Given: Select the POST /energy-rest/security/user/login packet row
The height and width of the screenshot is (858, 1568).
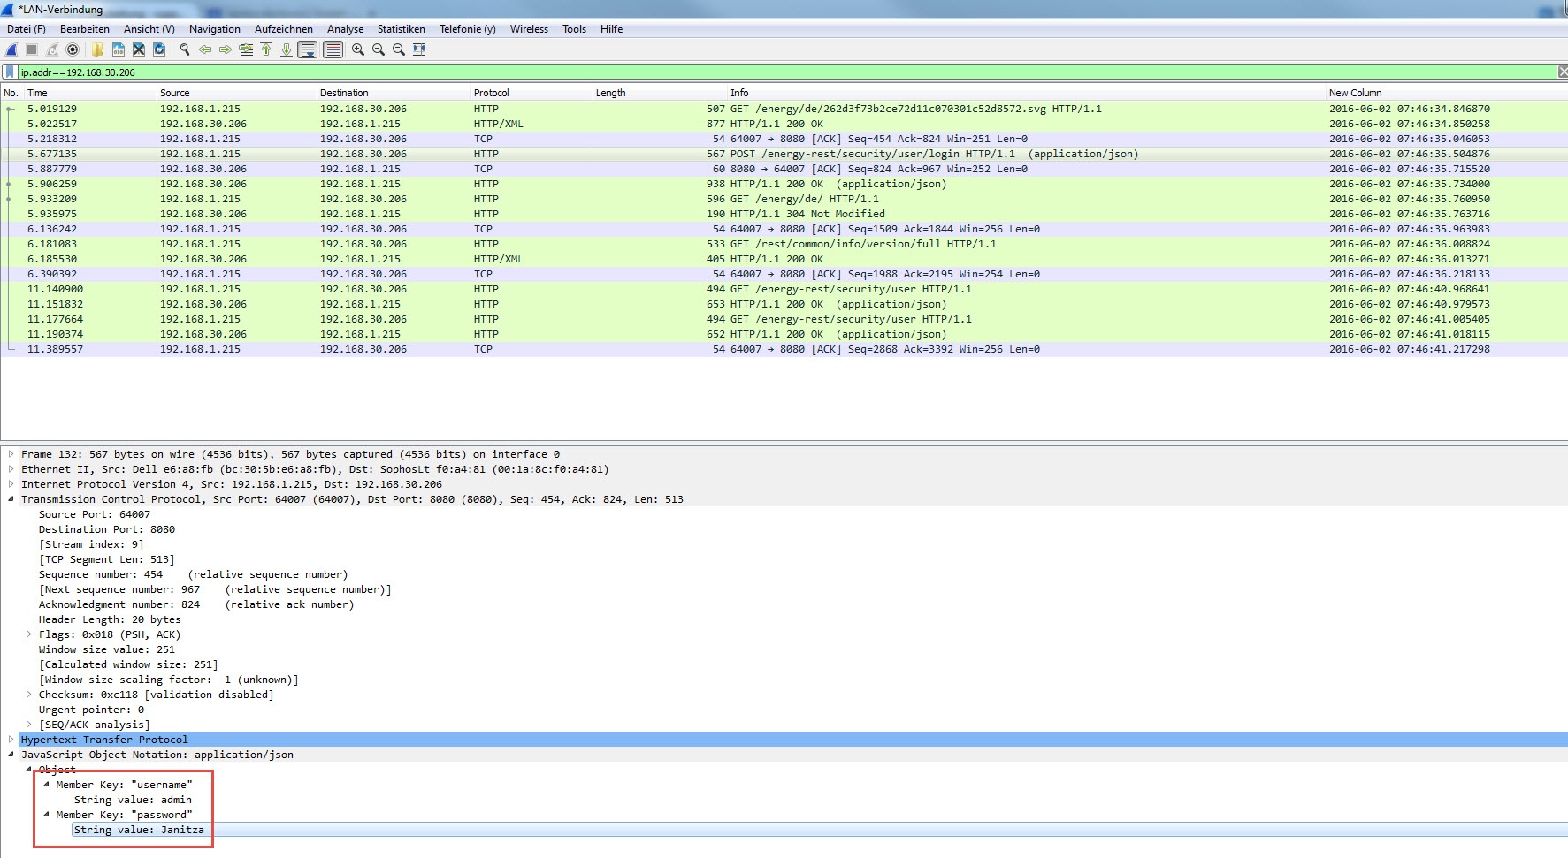Looking at the screenshot, I should [619, 154].
